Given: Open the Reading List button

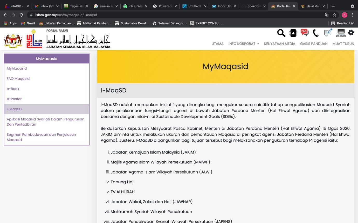Looking at the screenshot, I should tap(343, 23).
